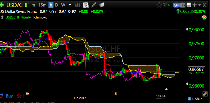Screen dimensions: 210x103
Task: Open the chart type bars icon
Action: 78,5
